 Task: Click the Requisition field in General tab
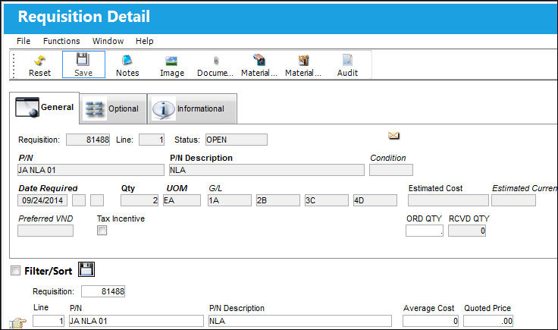pyautogui.click(x=88, y=140)
